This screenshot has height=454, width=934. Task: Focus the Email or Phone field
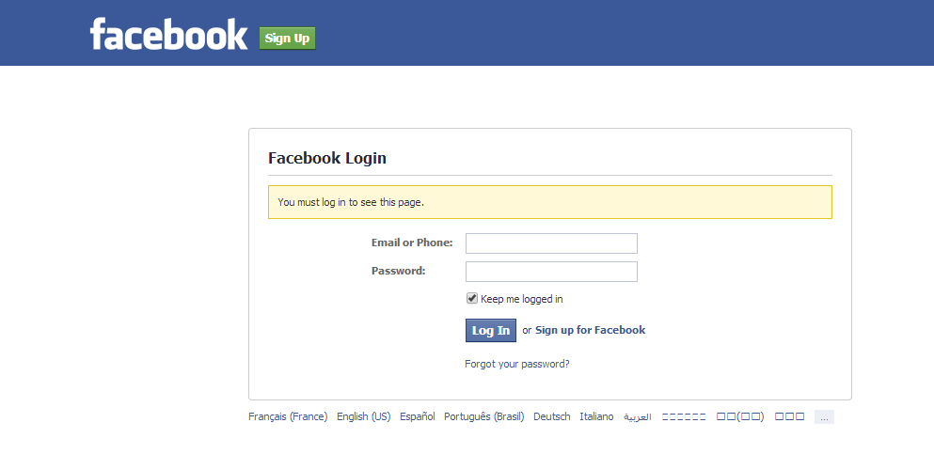[x=551, y=243]
